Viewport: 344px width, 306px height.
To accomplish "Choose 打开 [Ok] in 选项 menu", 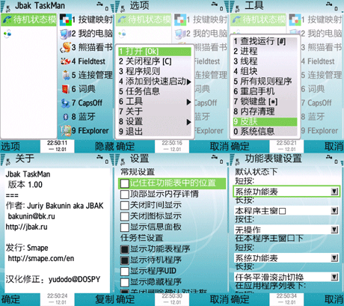I will (155, 52).
